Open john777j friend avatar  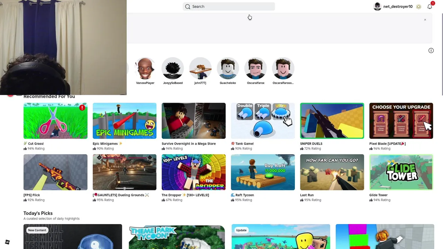pyautogui.click(x=200, y=68)
